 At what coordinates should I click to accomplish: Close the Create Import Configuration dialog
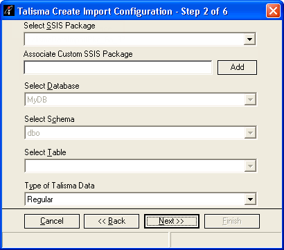click(x=273, y=11)
